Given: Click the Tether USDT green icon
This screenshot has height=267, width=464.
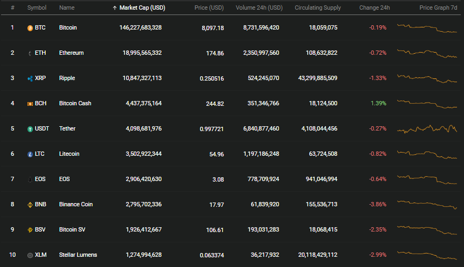Looking at the screenshot, I should [30, 129].
